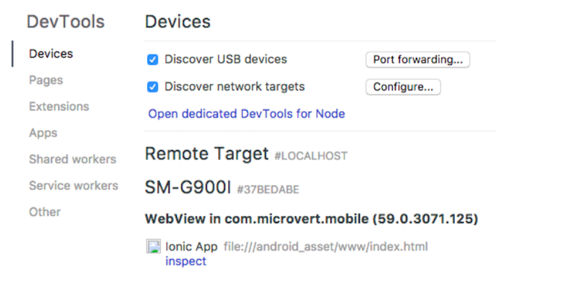Click the android_asset index.html file URL
Viewport: 561px width, 282px height.
pyautogui.click(x=325, y=247)
